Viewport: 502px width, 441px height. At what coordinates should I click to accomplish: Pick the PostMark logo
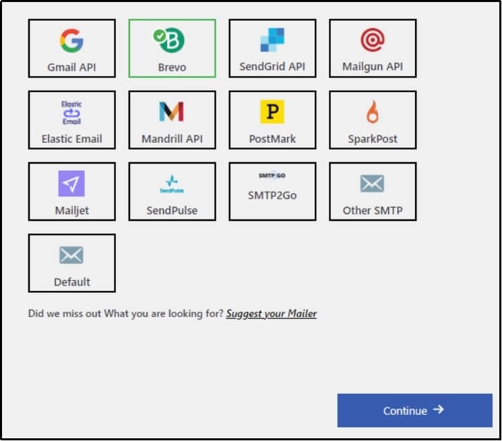[x=272, y=112]
